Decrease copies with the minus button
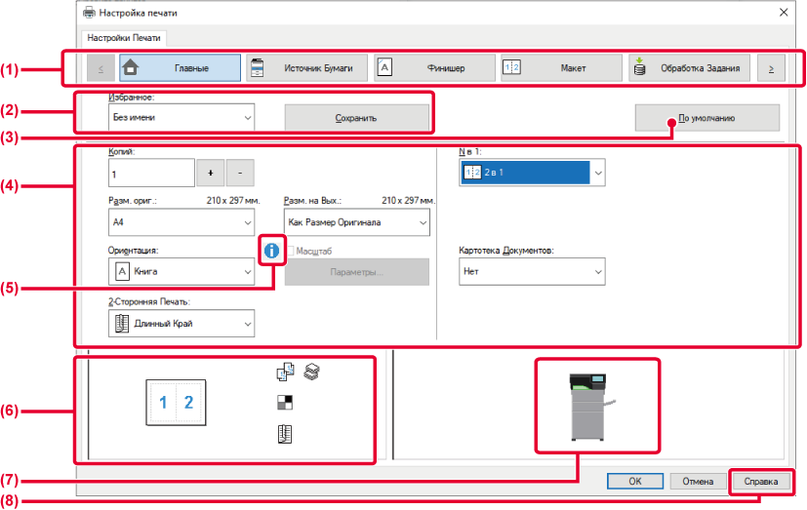807x510 pixels. (240, 173)
